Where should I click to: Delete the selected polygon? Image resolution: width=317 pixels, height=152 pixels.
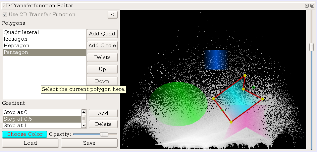102,57
